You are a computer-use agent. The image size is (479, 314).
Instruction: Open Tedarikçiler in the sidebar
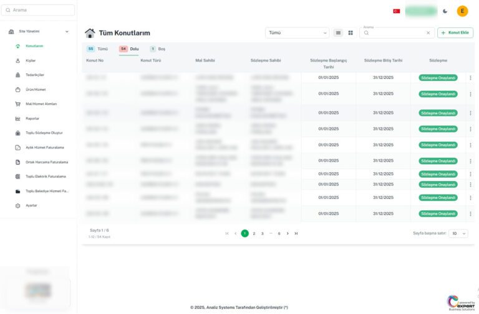tap(34, 75)
